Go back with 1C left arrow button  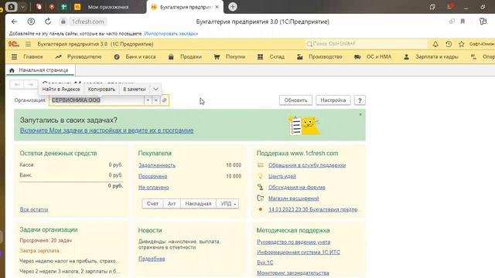(x=17, y=84)
